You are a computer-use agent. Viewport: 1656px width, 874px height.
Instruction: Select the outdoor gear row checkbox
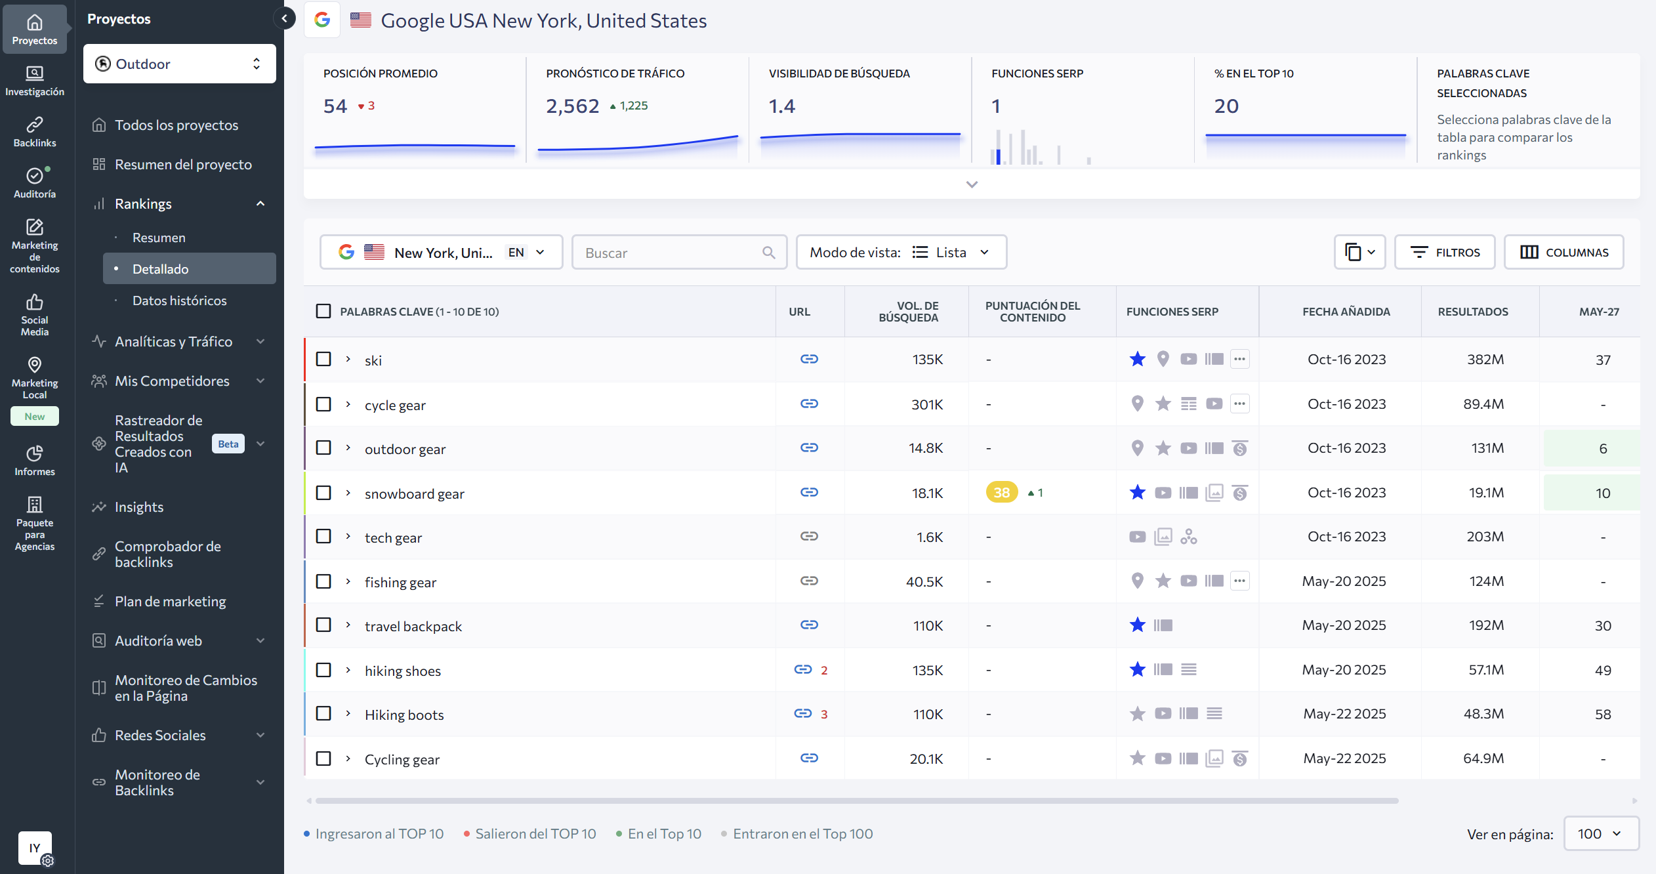coord(323,447)
